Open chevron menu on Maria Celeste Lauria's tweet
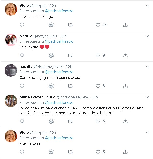Screen dimensions: 153x159 [x=147, y=97]
